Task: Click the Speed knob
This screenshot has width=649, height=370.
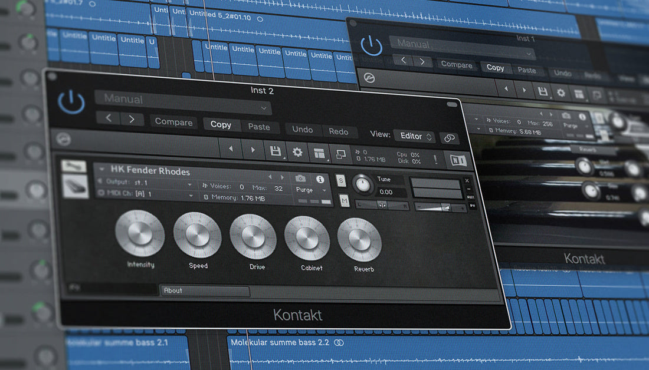Action: tap(198, 235)
